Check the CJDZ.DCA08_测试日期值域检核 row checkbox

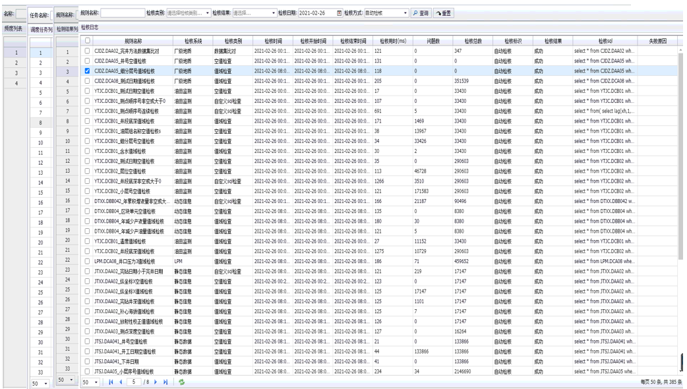coord(87,81)
